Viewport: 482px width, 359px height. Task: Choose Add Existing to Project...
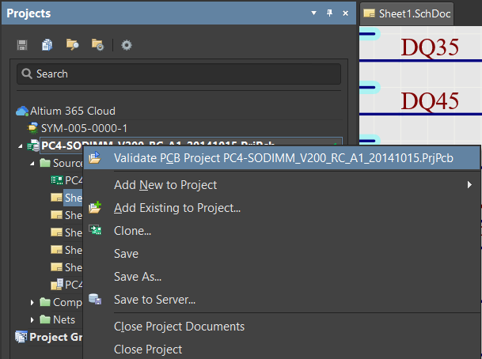click(282, 208)
